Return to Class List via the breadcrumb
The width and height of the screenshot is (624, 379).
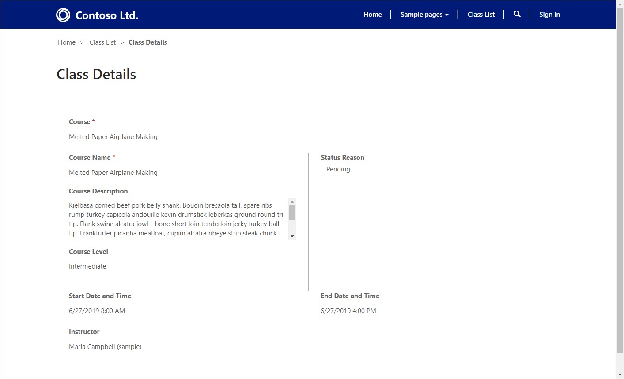pos(102,42)
